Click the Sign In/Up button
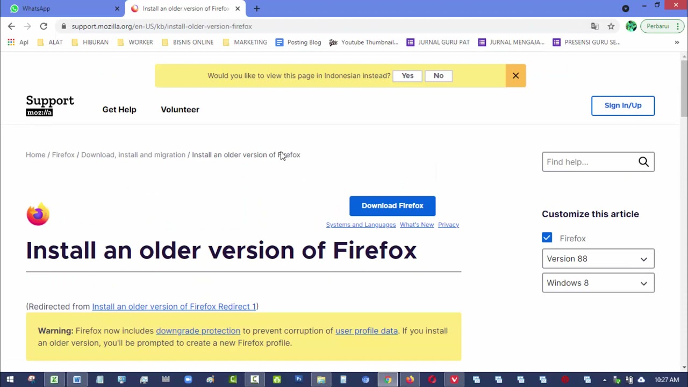The width and height of the screenshot is (688, 387). click(623, 105)
